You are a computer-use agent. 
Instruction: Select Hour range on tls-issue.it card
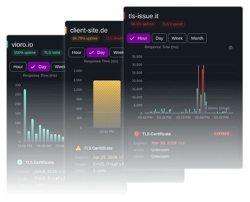point(139,38)
